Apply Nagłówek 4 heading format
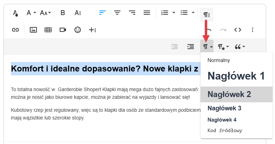The width and height of the screenshot is (275, 144). (x=236, y=120)
